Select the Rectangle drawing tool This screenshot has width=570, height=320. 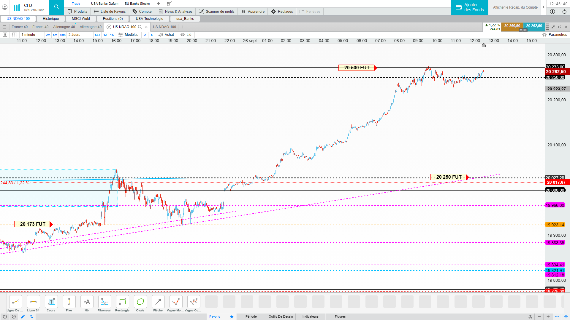point(122,302)
